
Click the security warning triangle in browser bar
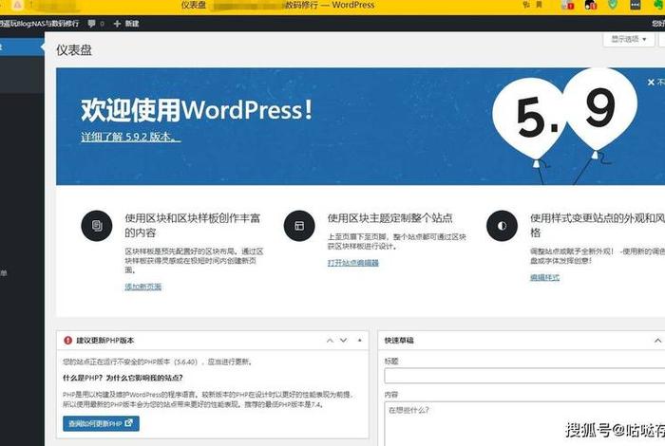point(17,5)
